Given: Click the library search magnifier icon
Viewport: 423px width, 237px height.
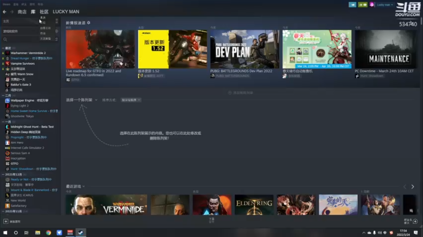Looking at the screenshot, I should (x=5, y=39).
